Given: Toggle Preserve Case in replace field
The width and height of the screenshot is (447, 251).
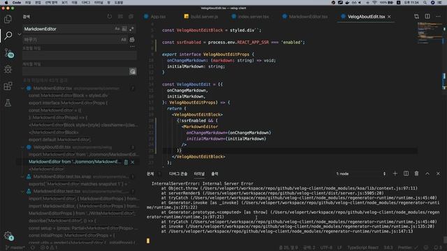Looking at the screenshot, I should (124, 40).
